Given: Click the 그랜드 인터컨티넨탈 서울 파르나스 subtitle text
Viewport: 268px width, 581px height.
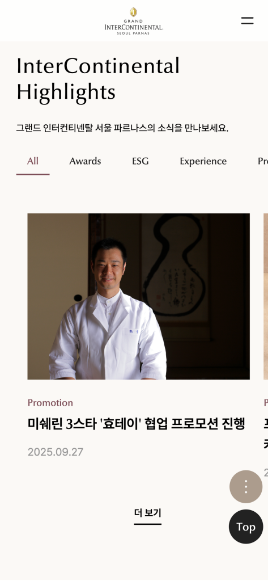Looking at the screenshot, I should tap(122, 128).
